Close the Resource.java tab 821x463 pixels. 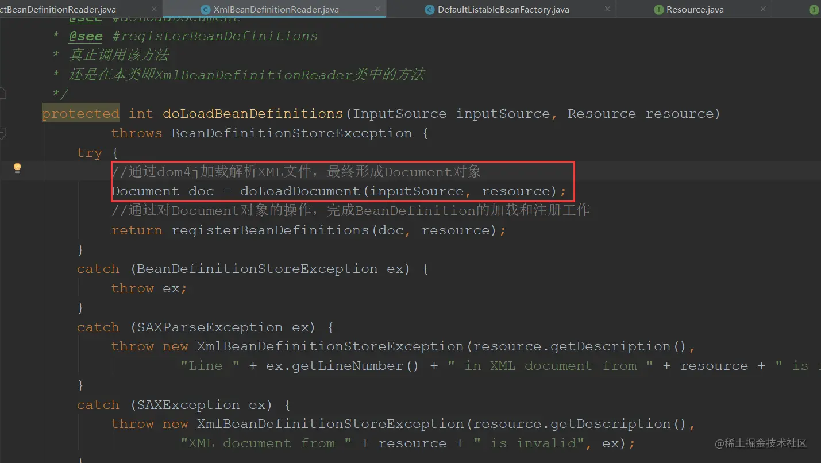[764, 9]
